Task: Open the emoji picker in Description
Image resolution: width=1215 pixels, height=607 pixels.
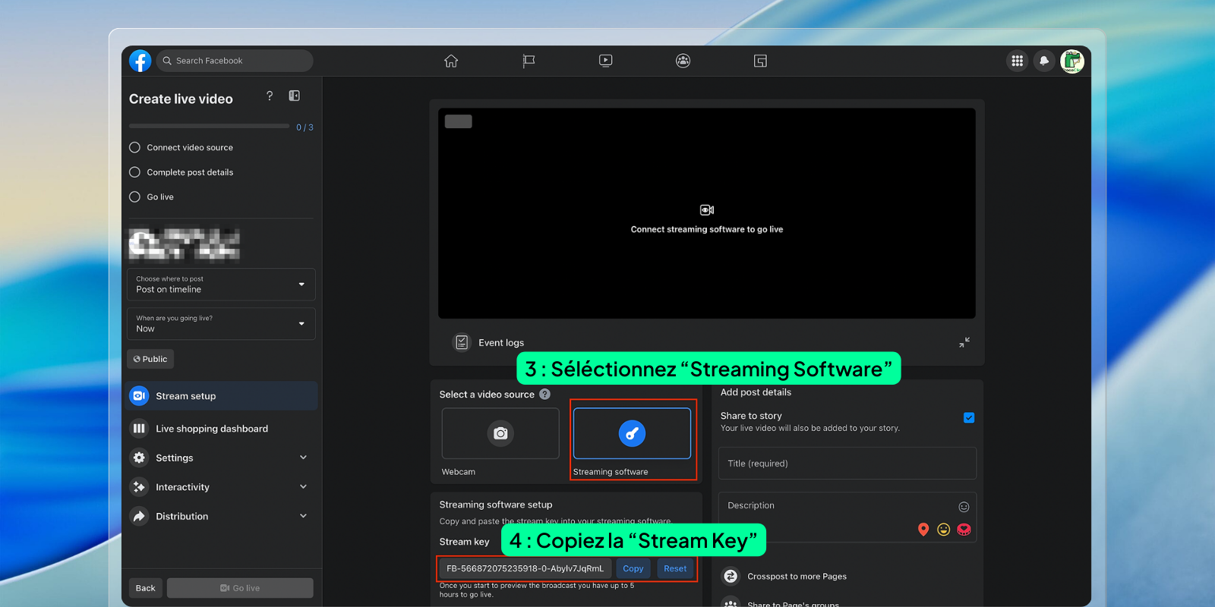Action: (x=964, y=507)
